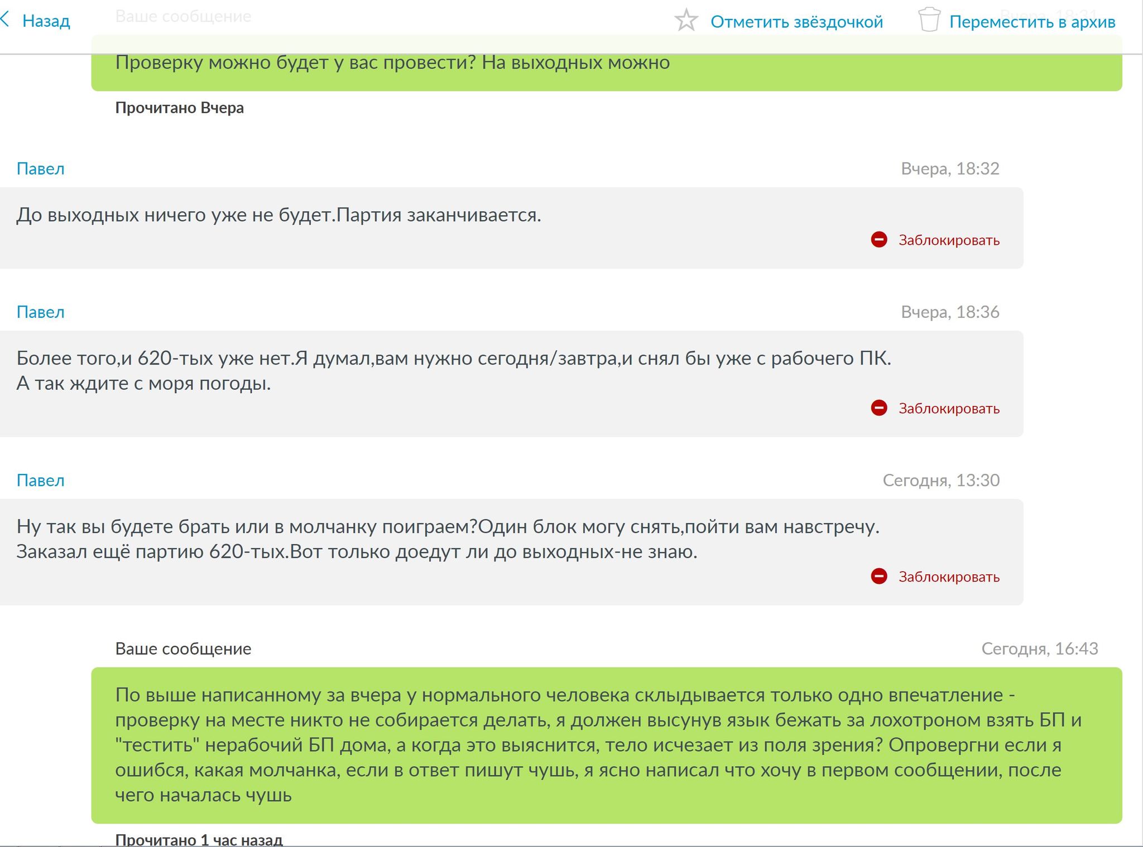The image size is (1143, 847).
Task: Click Заблокировать under 'Партия заканчивается' message
Action: [949, 240]
